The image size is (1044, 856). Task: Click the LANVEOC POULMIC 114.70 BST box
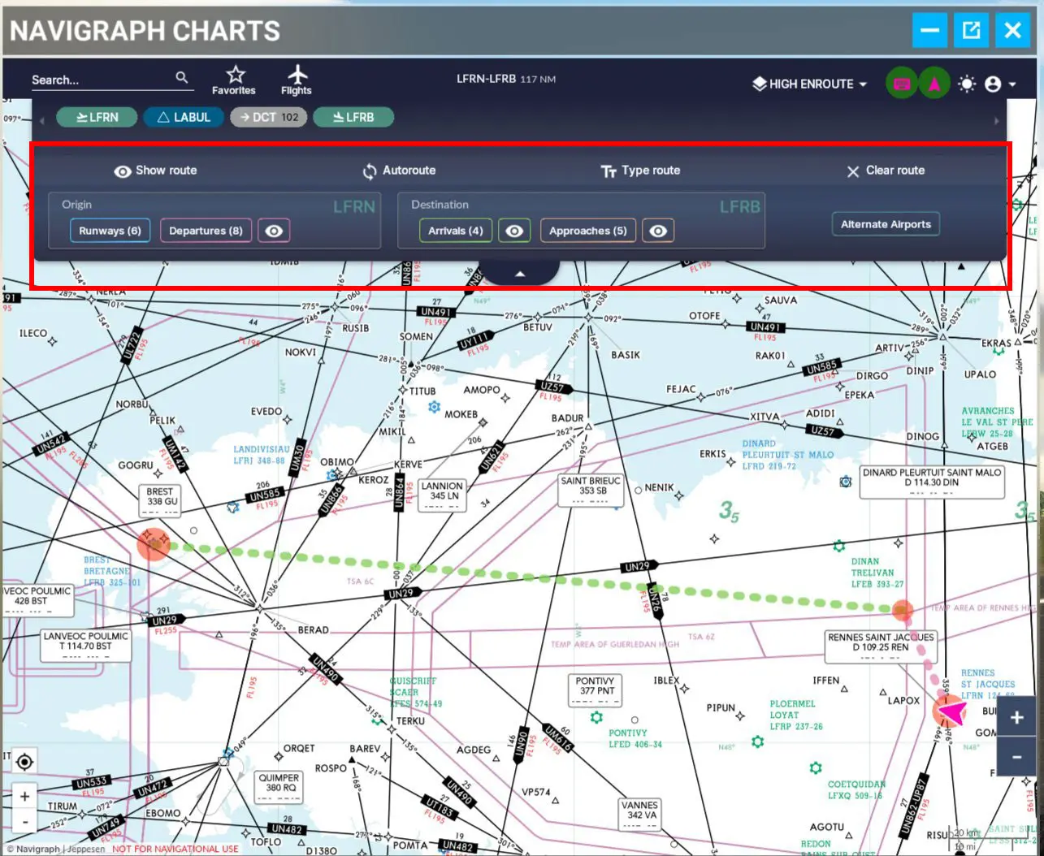pyautogui.click(x=86, y=646)
